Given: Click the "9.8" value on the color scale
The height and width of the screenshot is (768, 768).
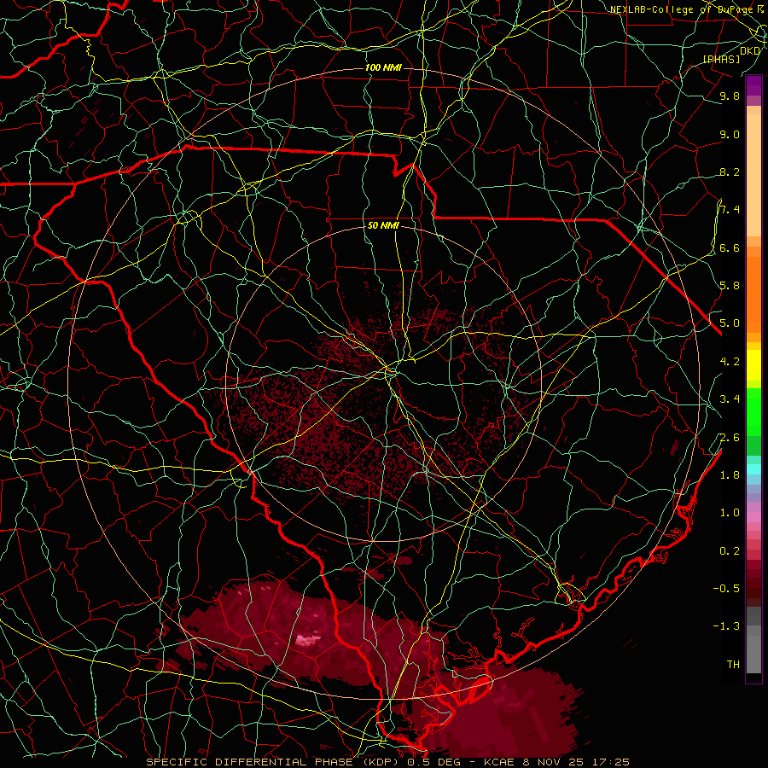Looking at the screenshot, I should (730, 96).
